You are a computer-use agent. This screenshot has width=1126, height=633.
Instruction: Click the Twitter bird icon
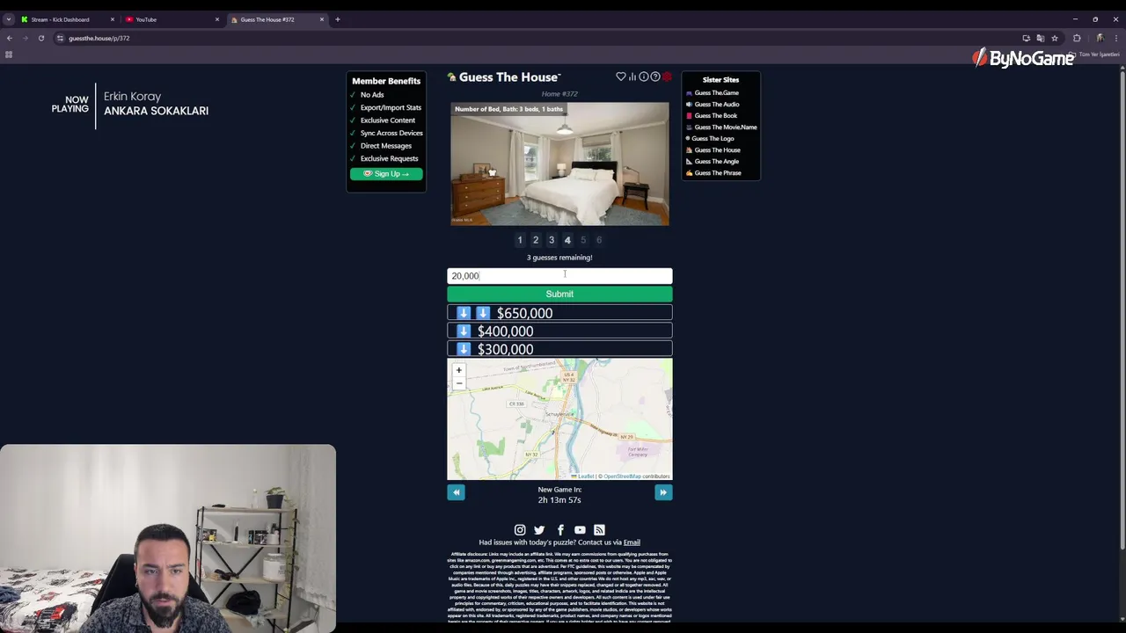coord(539,530)
